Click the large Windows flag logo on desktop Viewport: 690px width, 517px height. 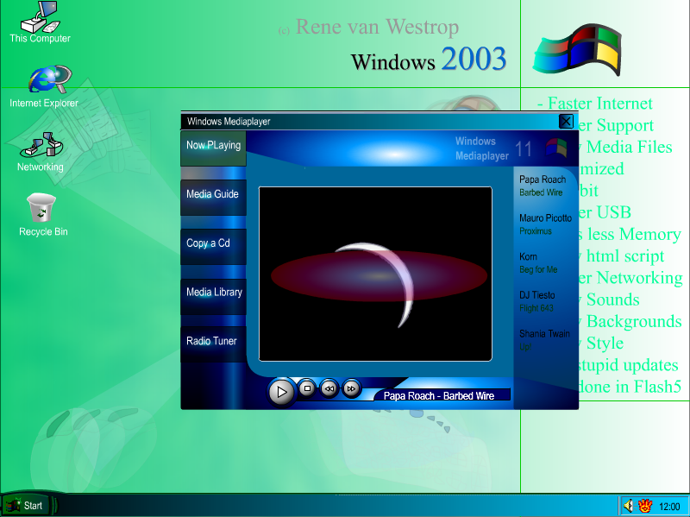(577, 50)
